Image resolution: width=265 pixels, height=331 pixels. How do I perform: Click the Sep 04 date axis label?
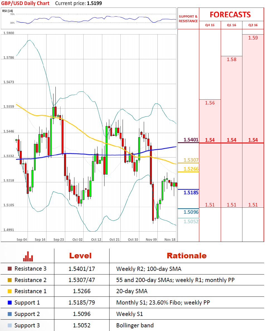(22, 240)
